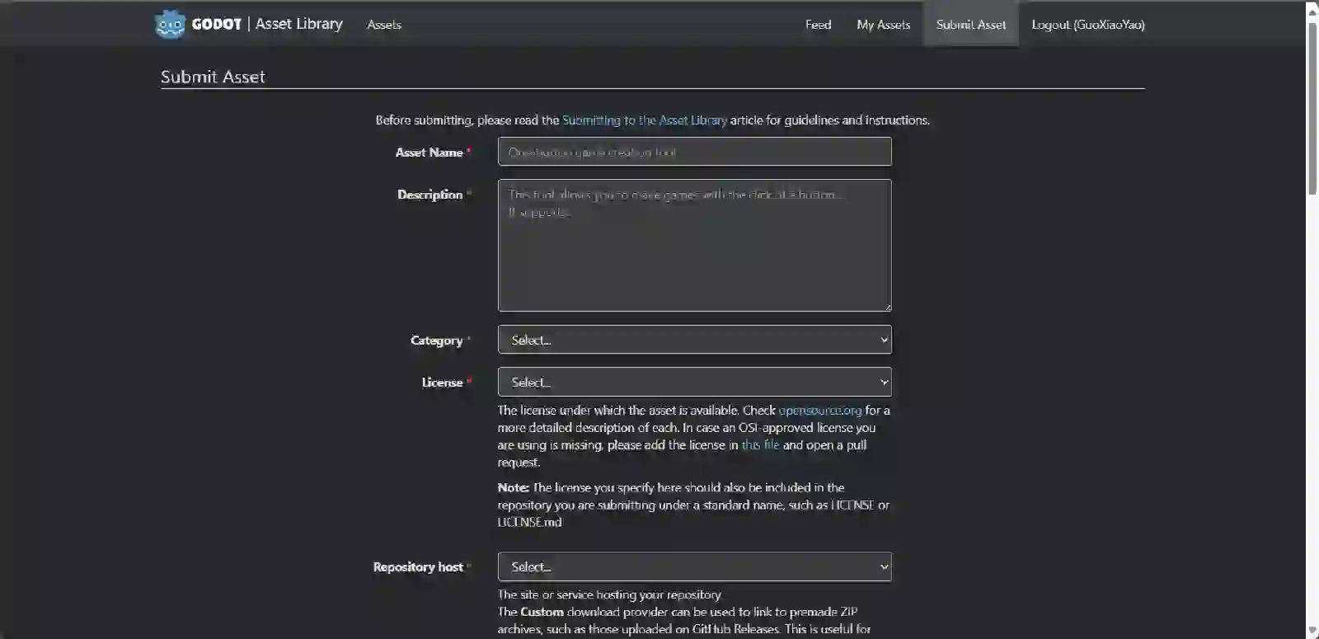Open My Assets in the navbar

(883, 25)
